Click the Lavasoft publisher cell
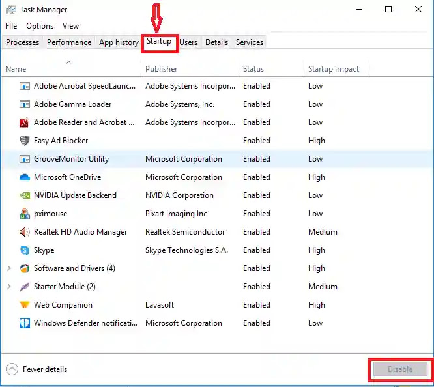 (160, 305)
